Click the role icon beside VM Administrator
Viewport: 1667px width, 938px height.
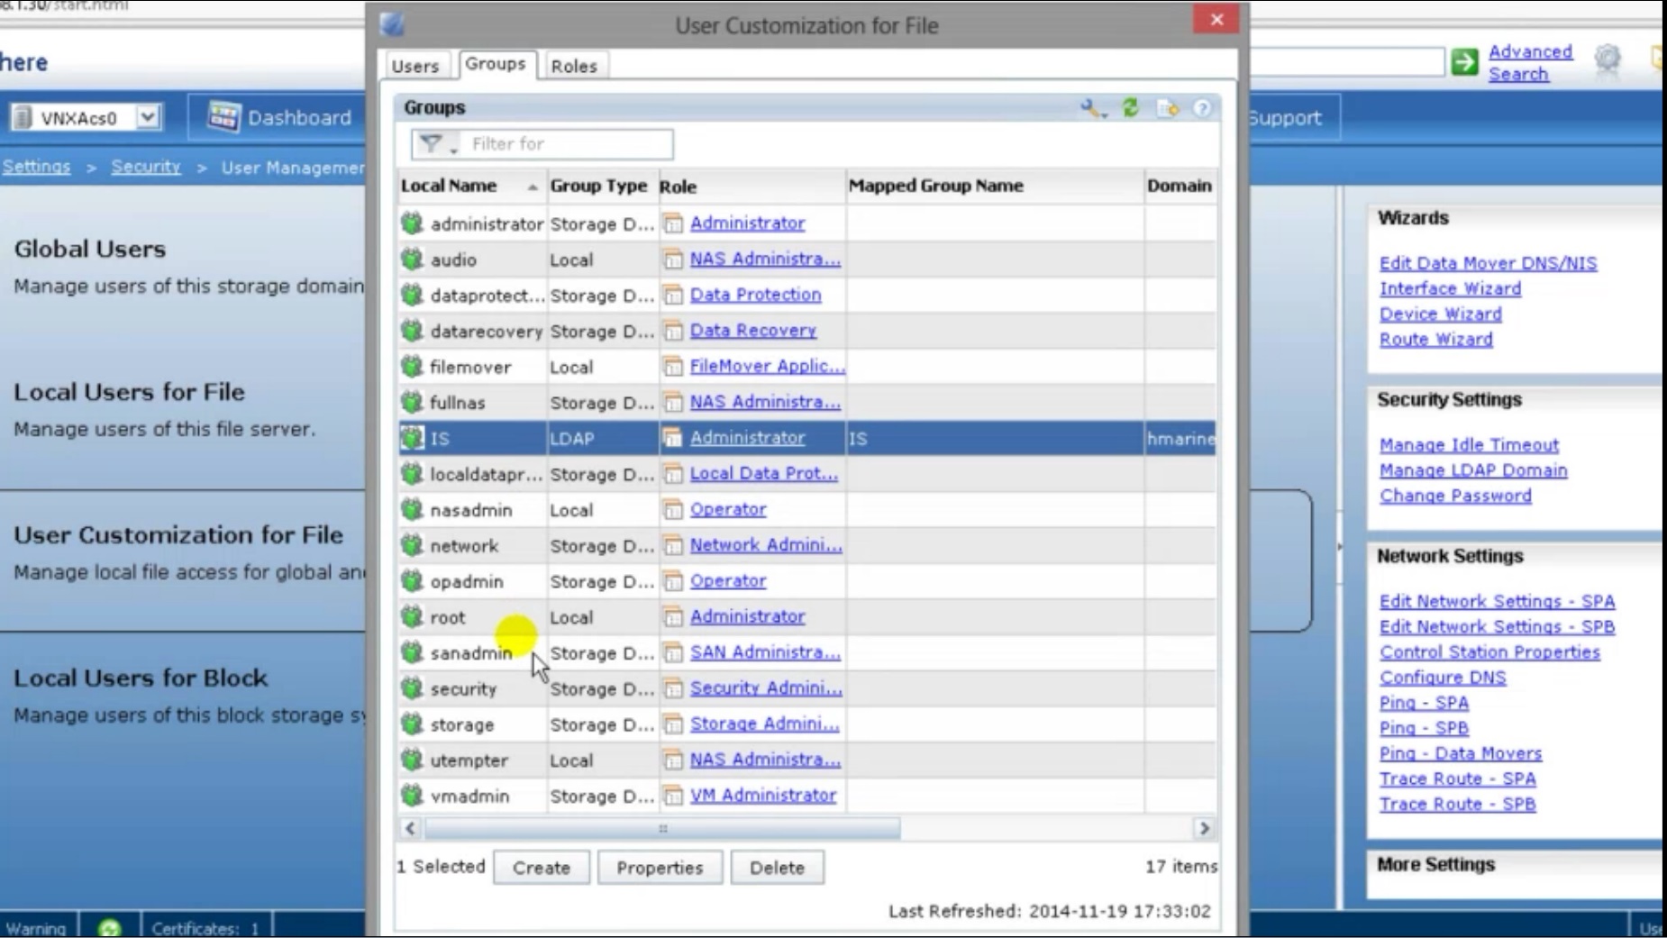point(673,796)
